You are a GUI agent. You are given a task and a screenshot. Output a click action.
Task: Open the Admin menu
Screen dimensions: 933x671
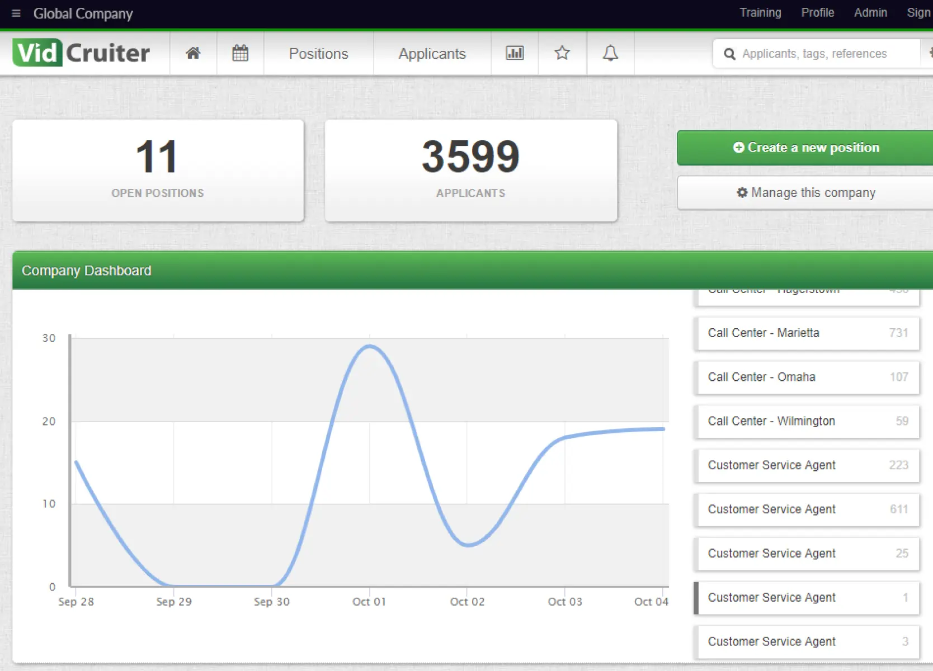(x=870, y=12)
